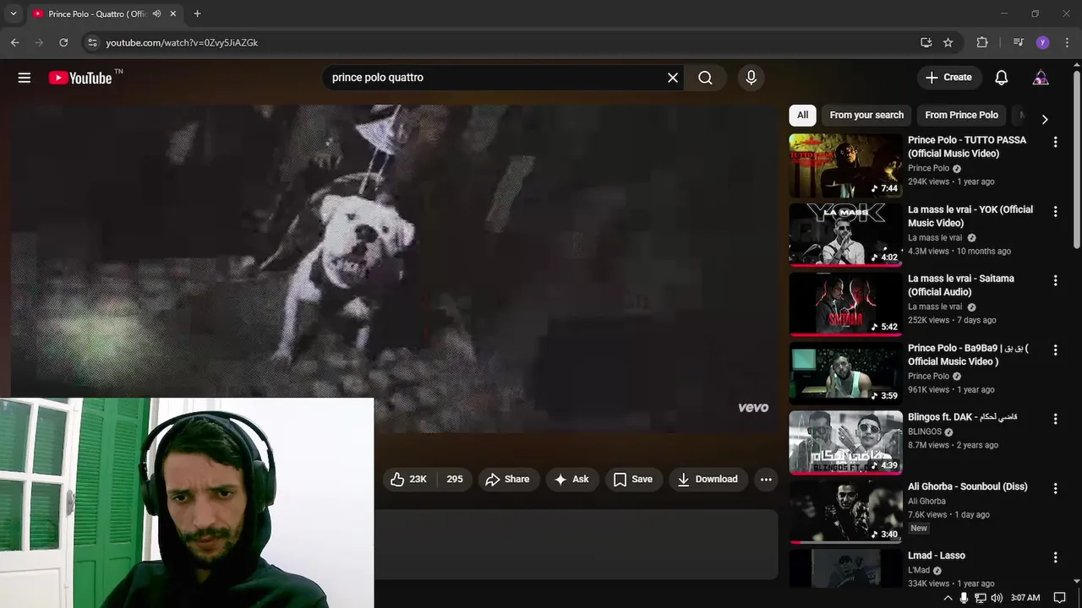Save the video to a playlist

pyautogui.click(x=633, y=479)
